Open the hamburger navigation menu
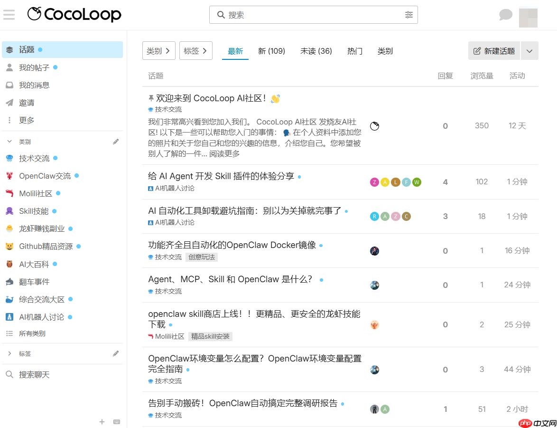Viewport: 557px width, 428px height. click(x=9, y=14)
